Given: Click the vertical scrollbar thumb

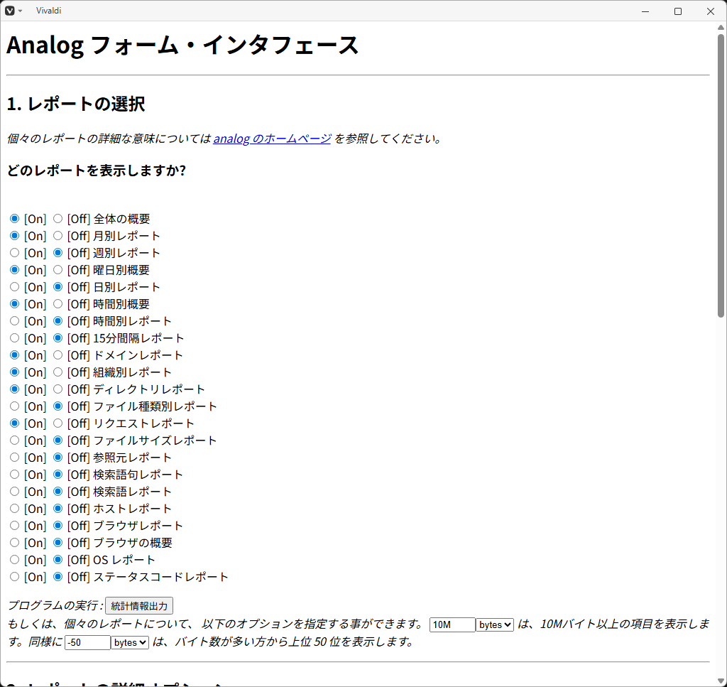Looking at the screenshot, I should pos(721,175).
